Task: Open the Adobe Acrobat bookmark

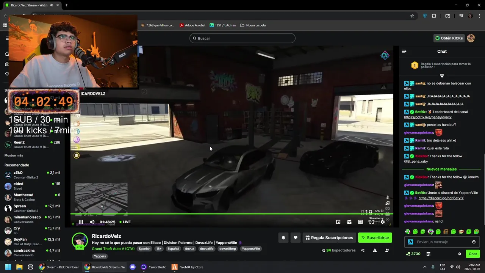Action: pos(192,25)
